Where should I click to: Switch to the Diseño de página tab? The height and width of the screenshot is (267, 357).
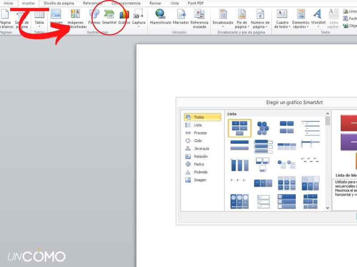(59, 3)
